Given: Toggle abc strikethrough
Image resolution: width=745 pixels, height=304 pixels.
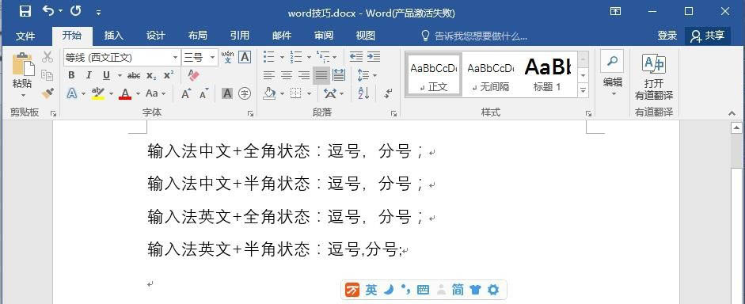Looking at the screenshot, I should (x=134, y=75).
